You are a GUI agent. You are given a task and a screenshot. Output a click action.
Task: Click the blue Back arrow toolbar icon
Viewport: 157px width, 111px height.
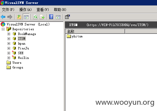pos(3,17)
